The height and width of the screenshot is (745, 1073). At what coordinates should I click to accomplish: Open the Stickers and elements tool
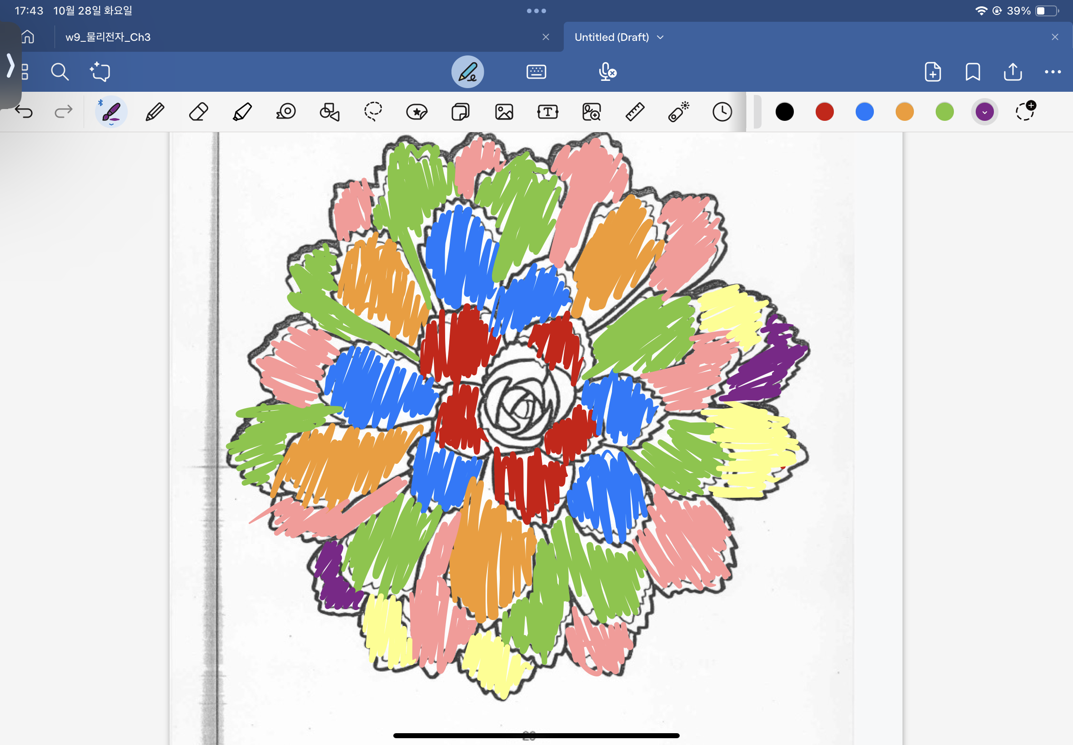click(x=416, y=112)
